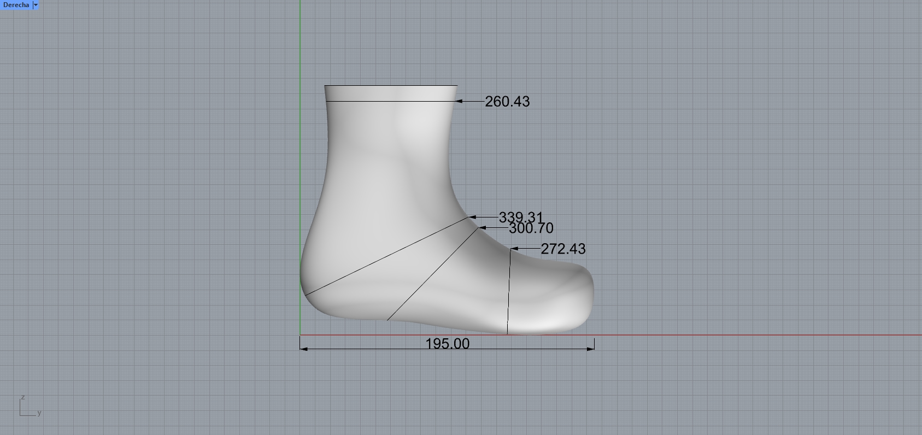Click the top opening edge of the ankle
Screen dimensions: 922x435
tap(391, 86)
